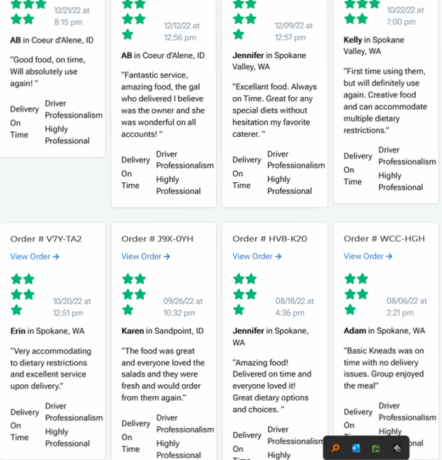
Task: Click the Order # WCC-HGH heading
Action: click(x=384, y=239)
